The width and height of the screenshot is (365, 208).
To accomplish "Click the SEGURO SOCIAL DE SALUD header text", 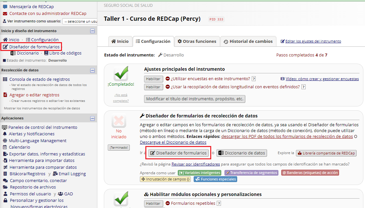I will pyautogui.click(x=128, y=6).
